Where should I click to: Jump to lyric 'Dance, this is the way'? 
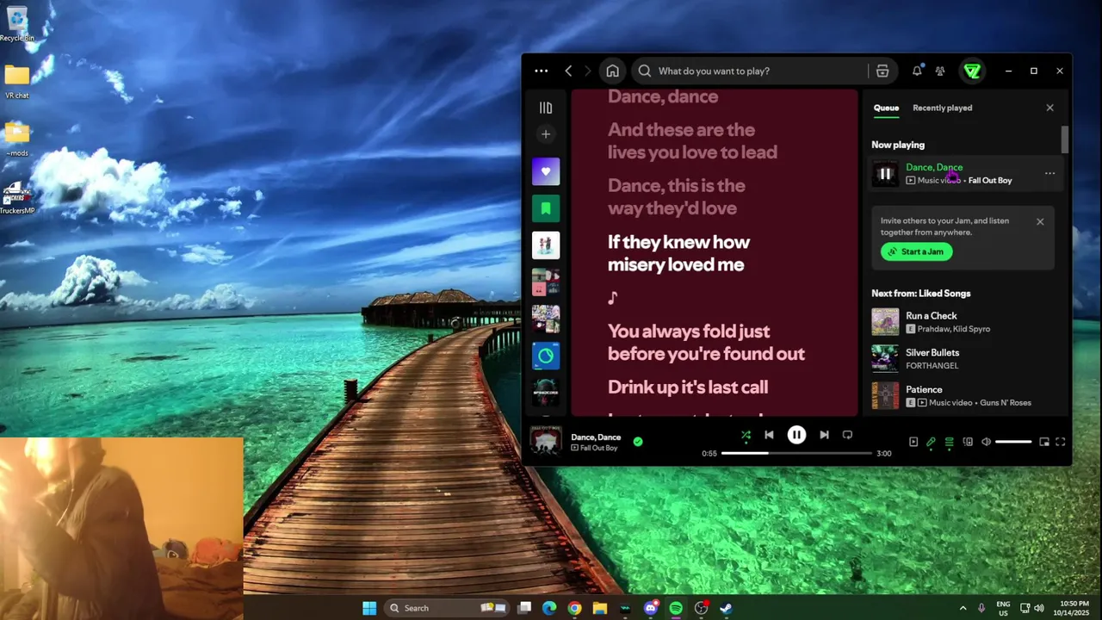coord(677,196)
